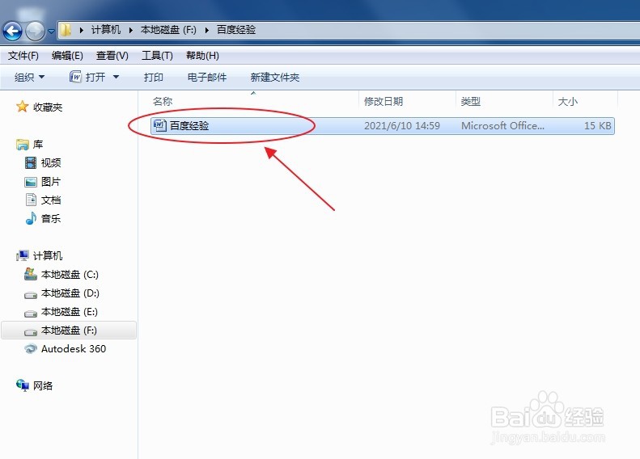
Task: Click the drive icon for (D:)
Action: pos(31,295)
